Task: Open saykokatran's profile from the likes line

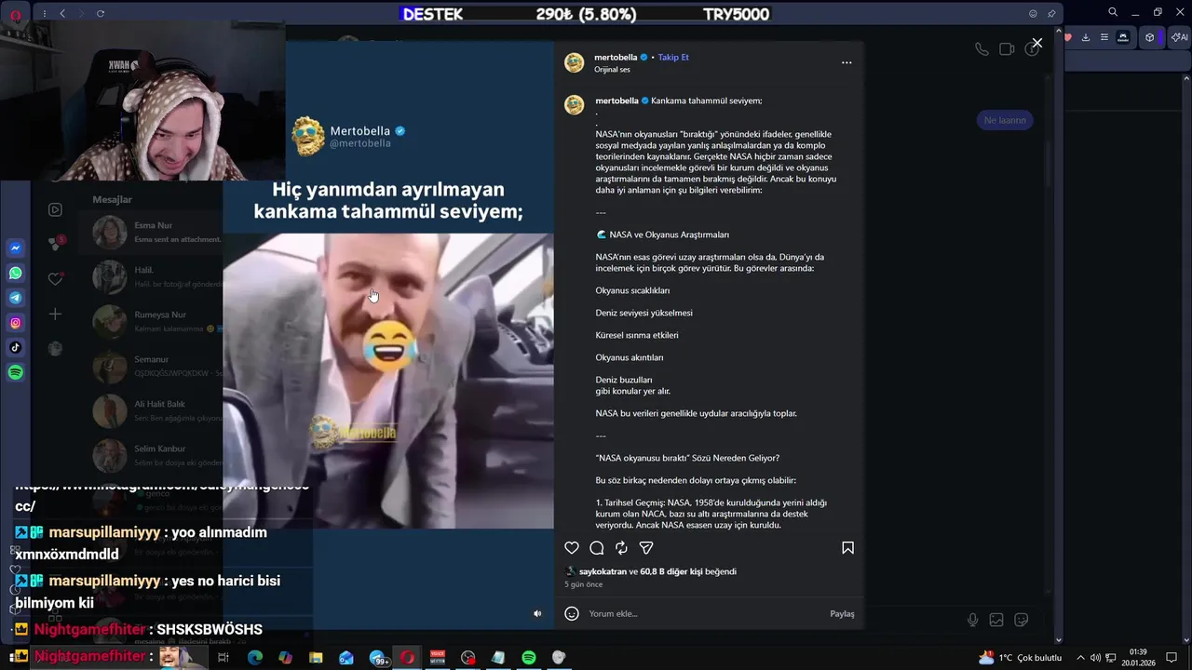Action: (603, 571)
